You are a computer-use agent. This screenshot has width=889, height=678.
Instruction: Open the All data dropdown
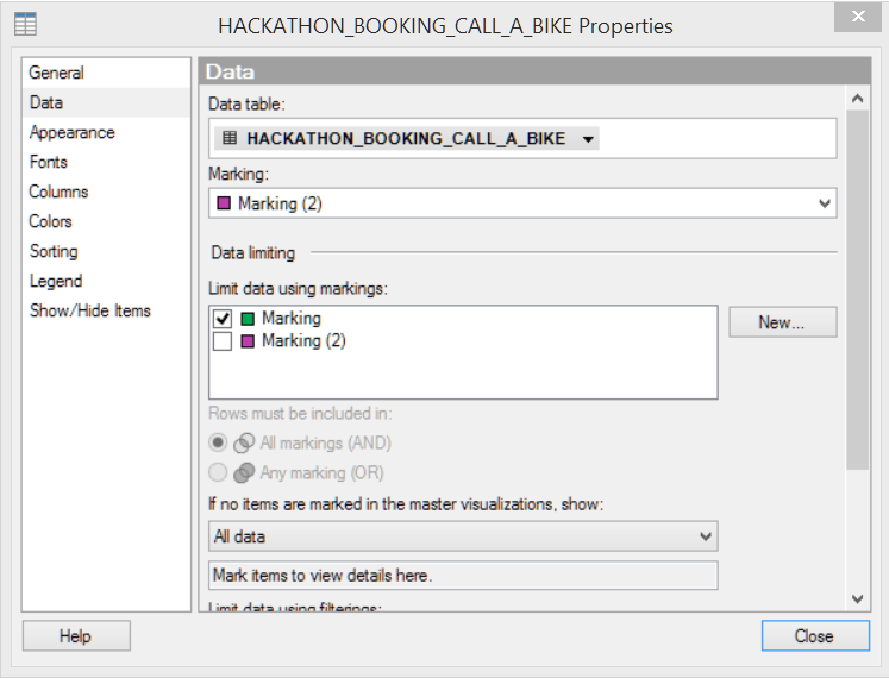coord(705,536)
